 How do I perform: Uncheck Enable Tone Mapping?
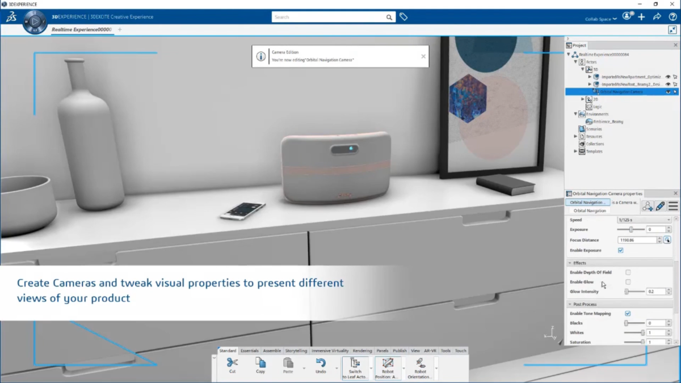click(628, 313)
